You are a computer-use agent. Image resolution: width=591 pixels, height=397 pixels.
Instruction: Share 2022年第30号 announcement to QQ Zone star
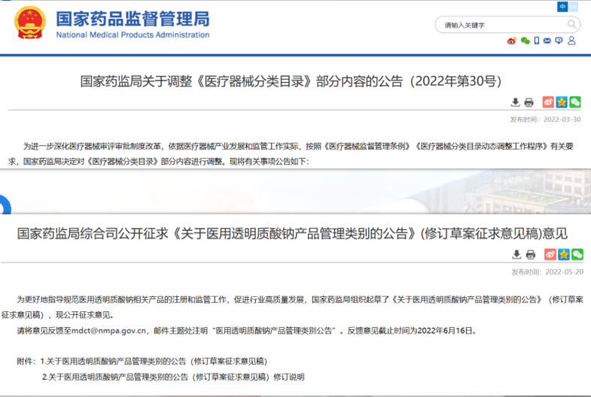coord(562,102)
